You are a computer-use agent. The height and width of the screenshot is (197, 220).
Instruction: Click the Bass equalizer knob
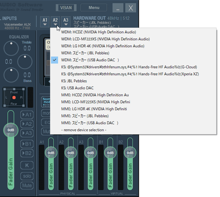pos(11,75)
